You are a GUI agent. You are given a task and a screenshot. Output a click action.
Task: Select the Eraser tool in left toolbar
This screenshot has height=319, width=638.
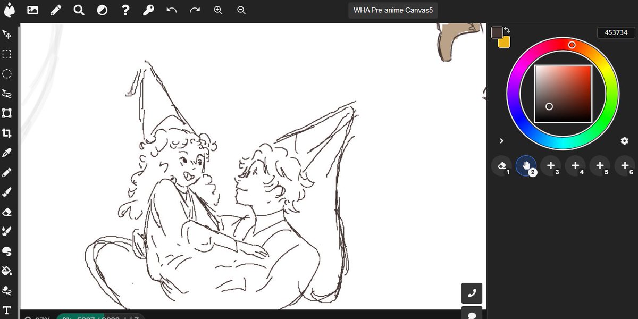(7, 212)
